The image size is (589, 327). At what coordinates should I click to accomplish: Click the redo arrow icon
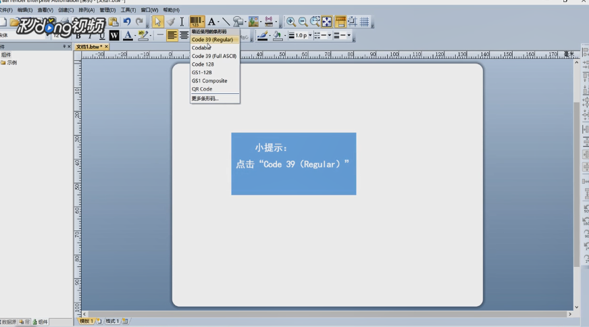pos(139,22)
